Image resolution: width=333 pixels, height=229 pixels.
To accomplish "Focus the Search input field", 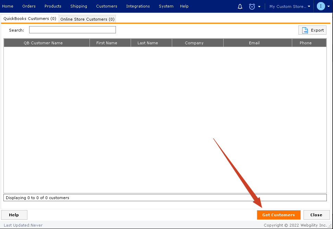I will 72,30.
